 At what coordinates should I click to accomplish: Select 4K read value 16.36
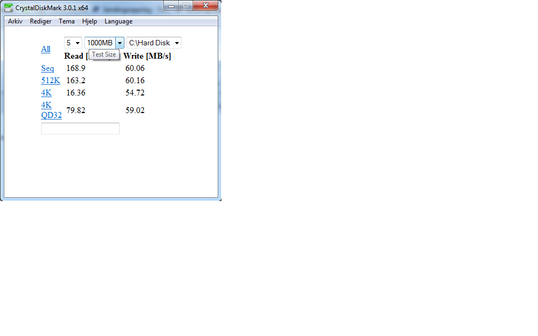(x=76, y=93)
